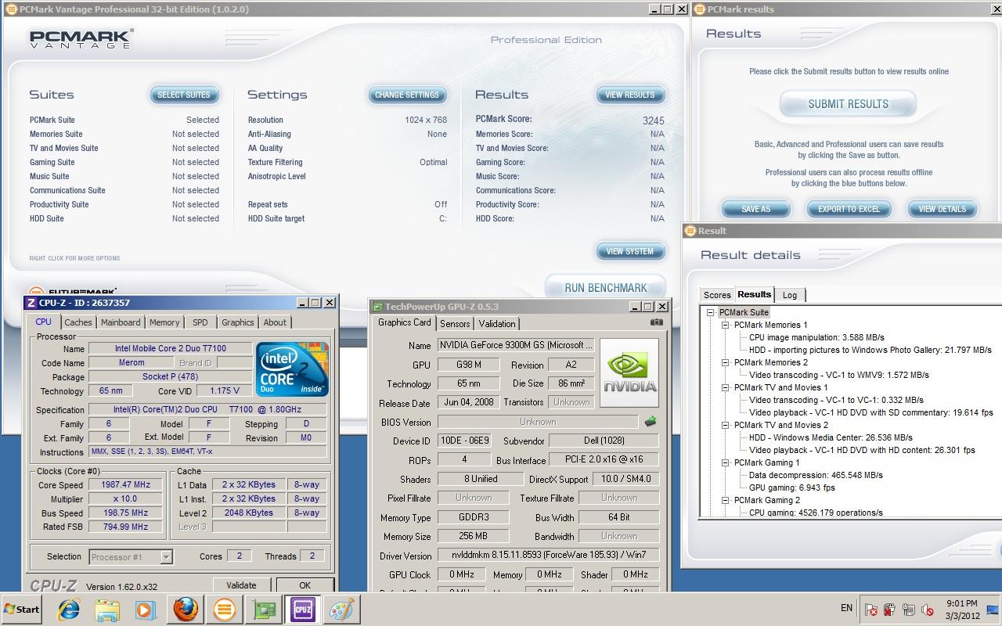Viewport: 1002px width, 626px height.
Task: Switch to the Validation tab in GPU-Z
Action: 497,324
